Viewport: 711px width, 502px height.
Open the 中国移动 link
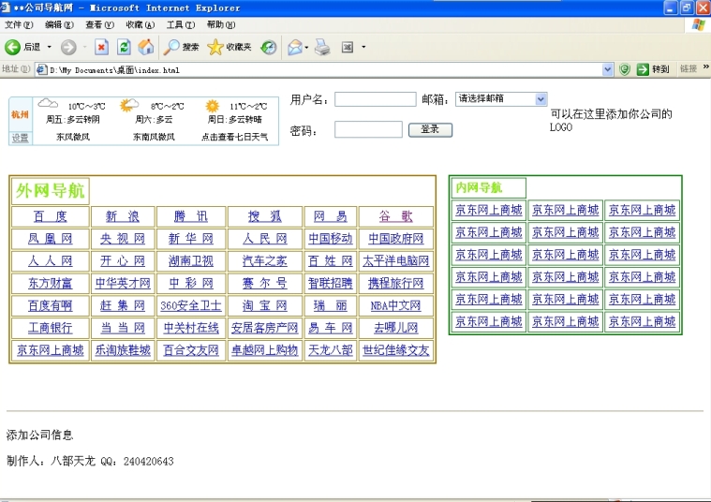pyautogui.click(x=331, y=239)
